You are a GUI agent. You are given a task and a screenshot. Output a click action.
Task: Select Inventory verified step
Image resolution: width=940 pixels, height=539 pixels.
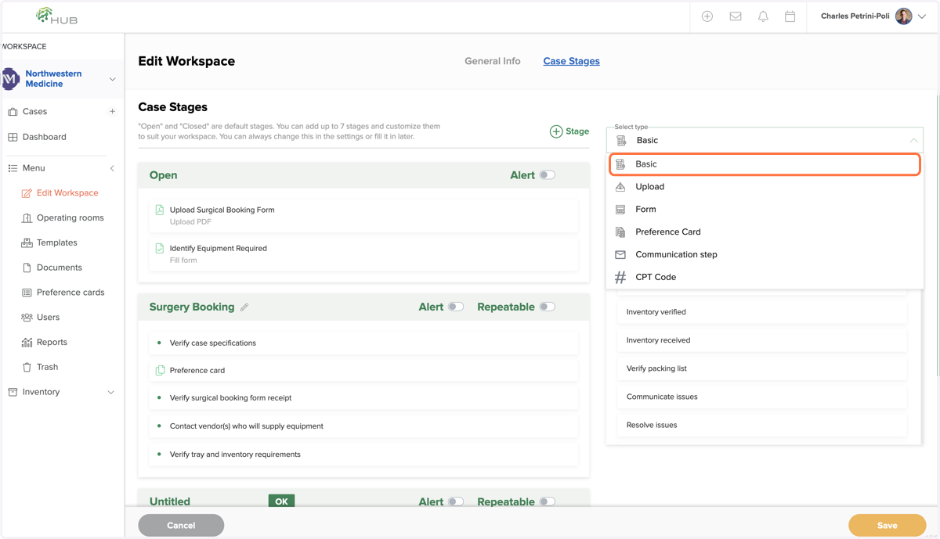click(x=761, y=311)
